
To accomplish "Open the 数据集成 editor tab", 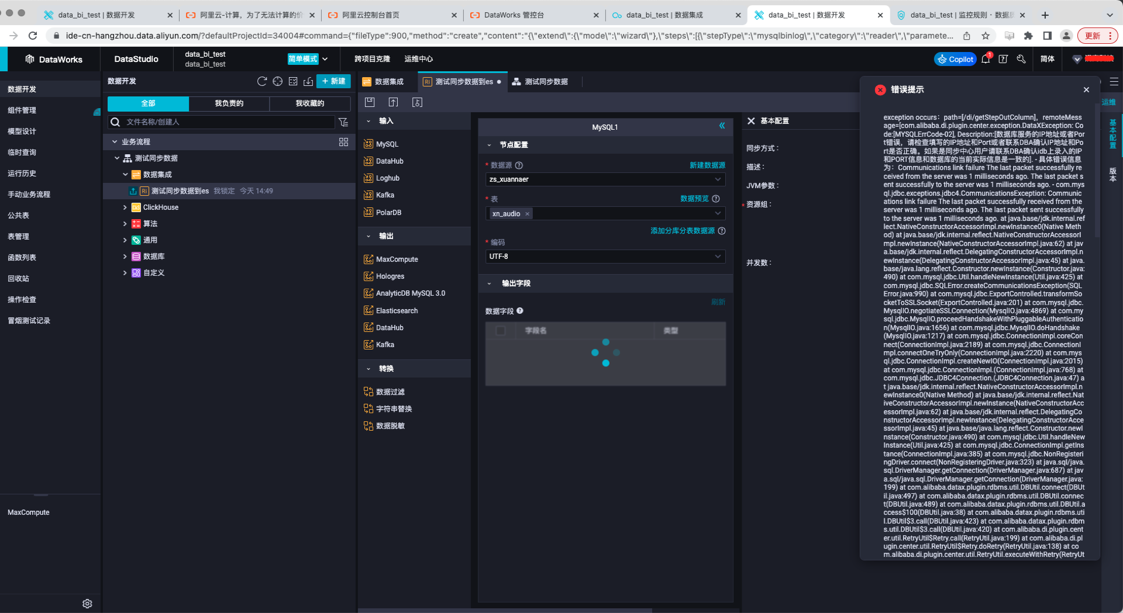I will coord(383,82).
